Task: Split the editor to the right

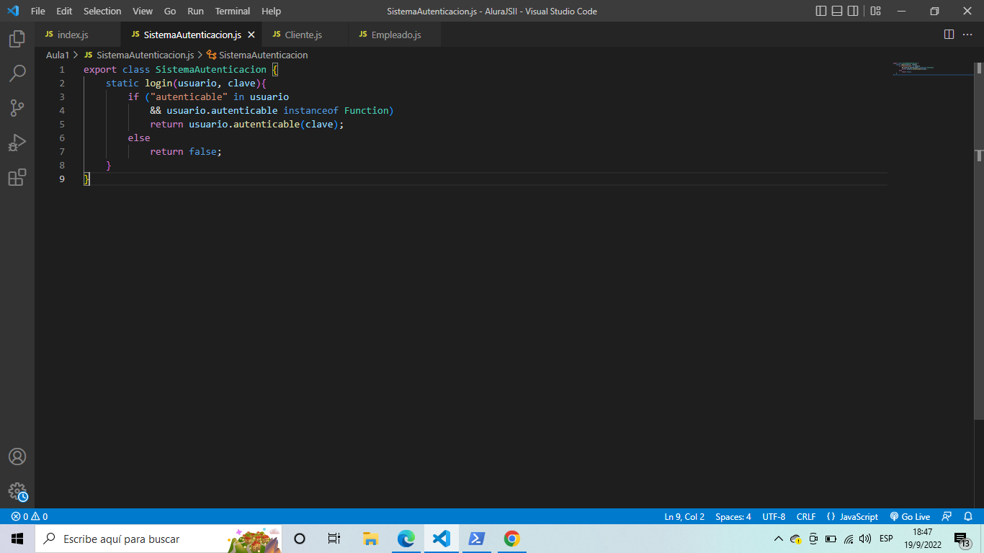Action: (949, 35)
